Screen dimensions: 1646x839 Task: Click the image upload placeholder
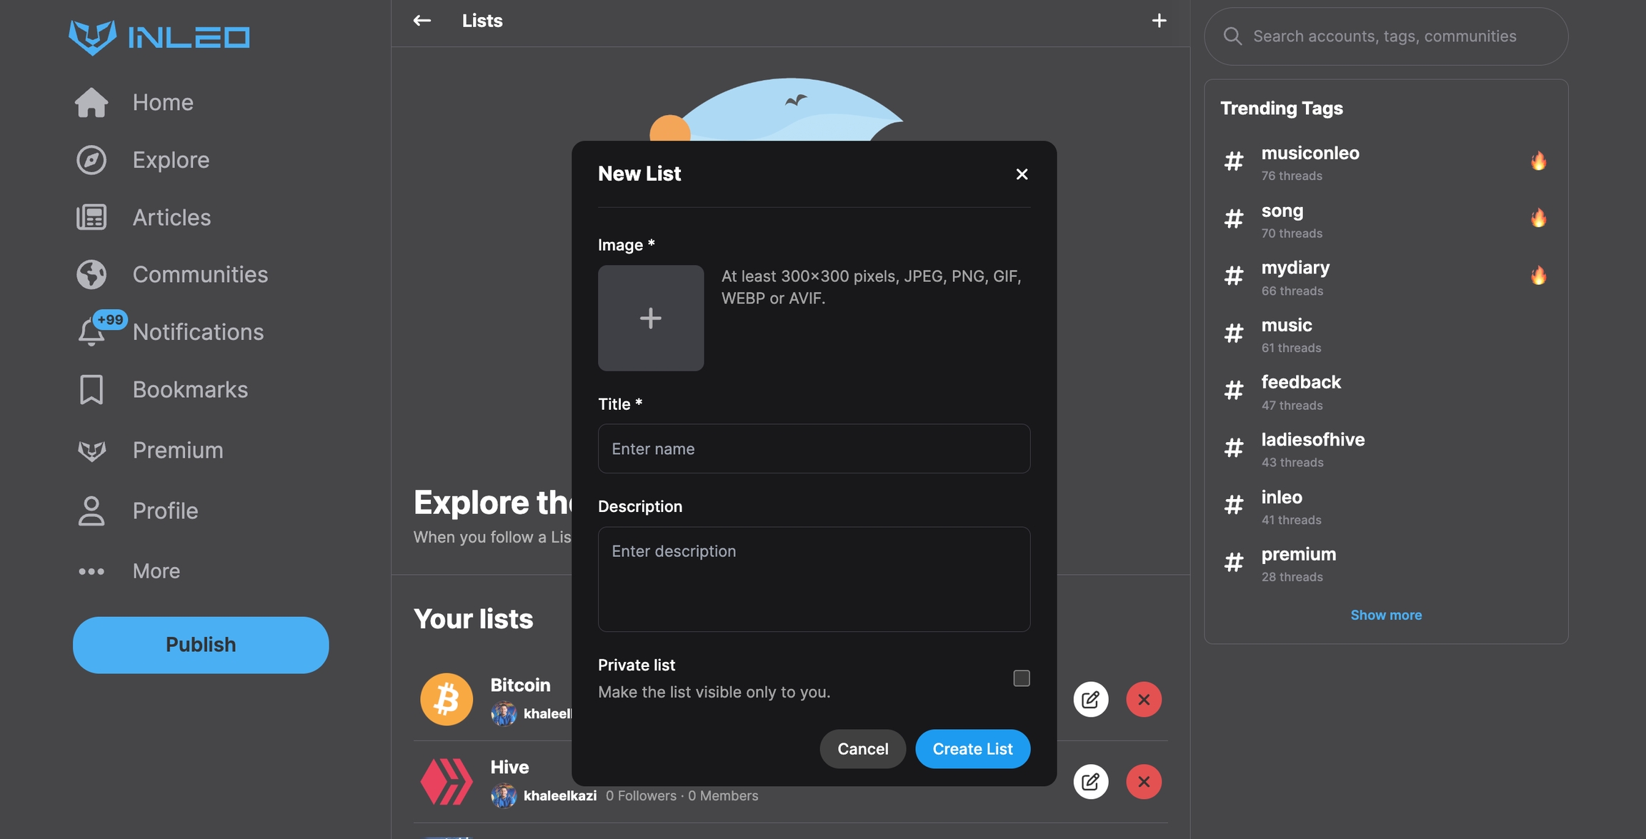(x=650, y=318)
